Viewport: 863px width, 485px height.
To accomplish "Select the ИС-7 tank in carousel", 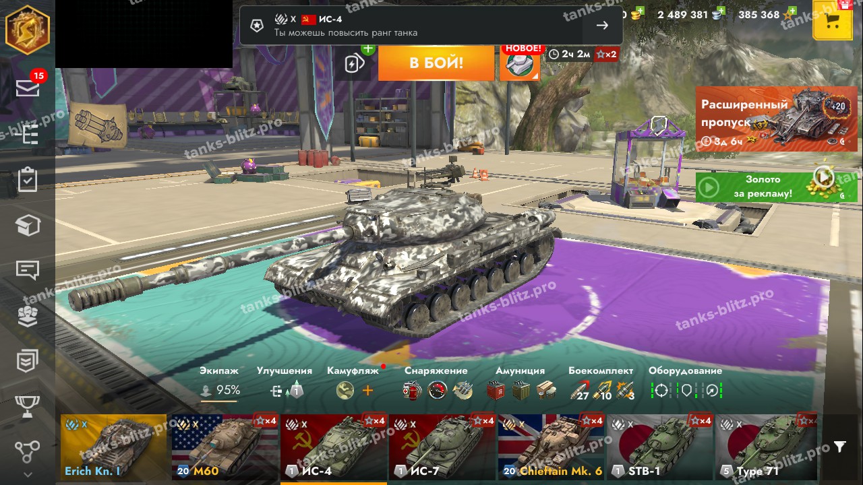I will [x=442, y=447].
